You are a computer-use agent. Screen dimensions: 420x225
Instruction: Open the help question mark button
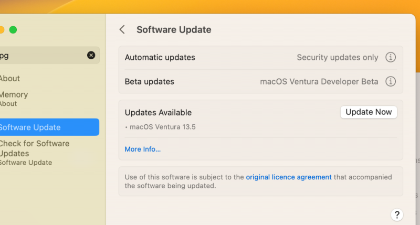[x=397, y=215]
